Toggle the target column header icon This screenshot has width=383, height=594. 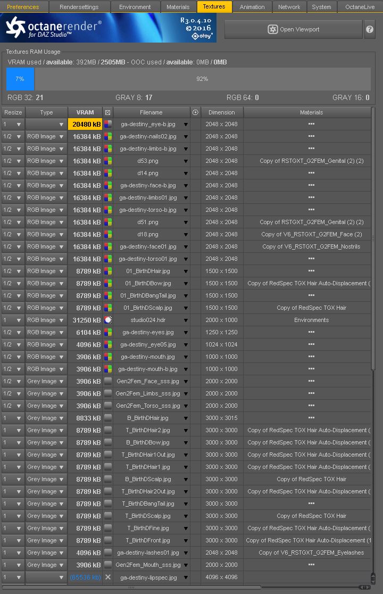[x=195, y=112]
